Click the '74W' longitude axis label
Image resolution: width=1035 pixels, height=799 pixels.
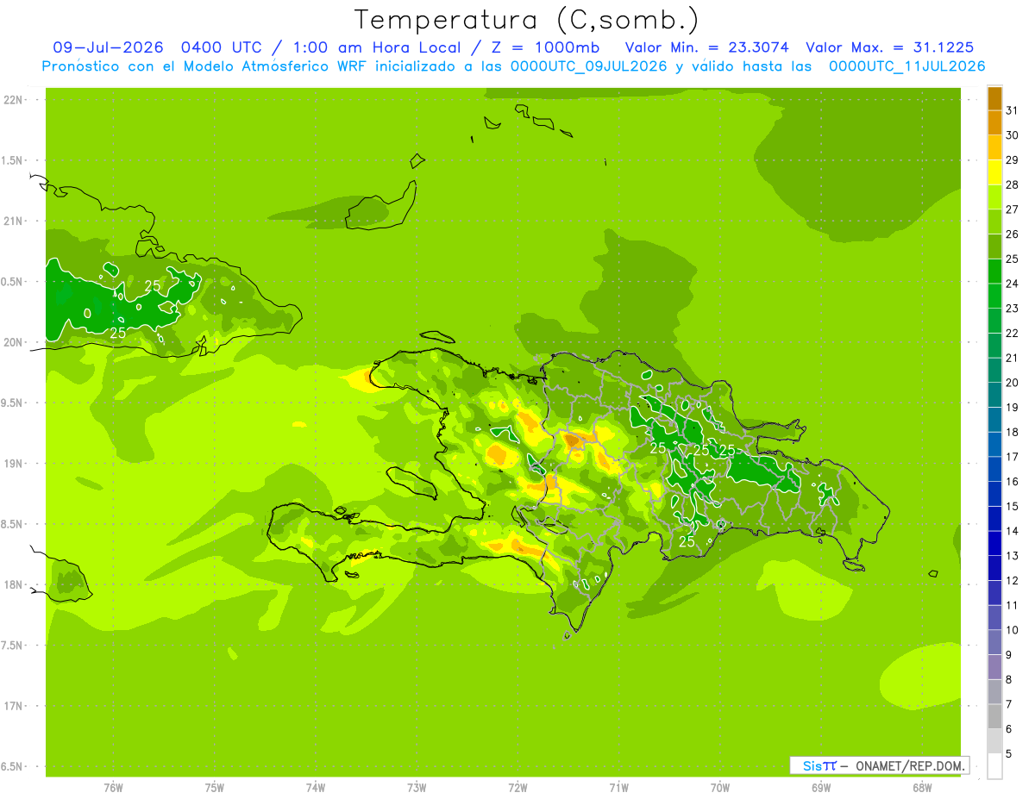tap(316, 787)
